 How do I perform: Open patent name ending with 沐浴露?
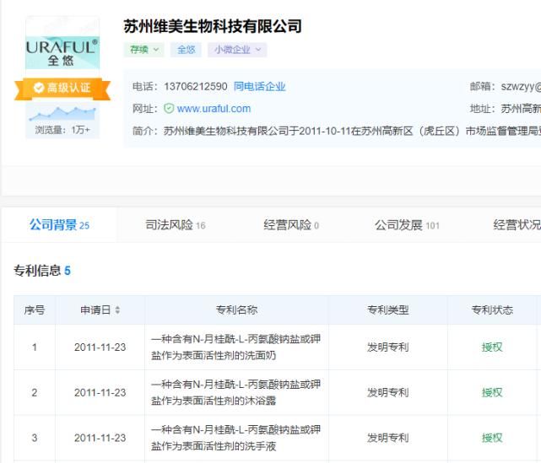click(235, 392)
